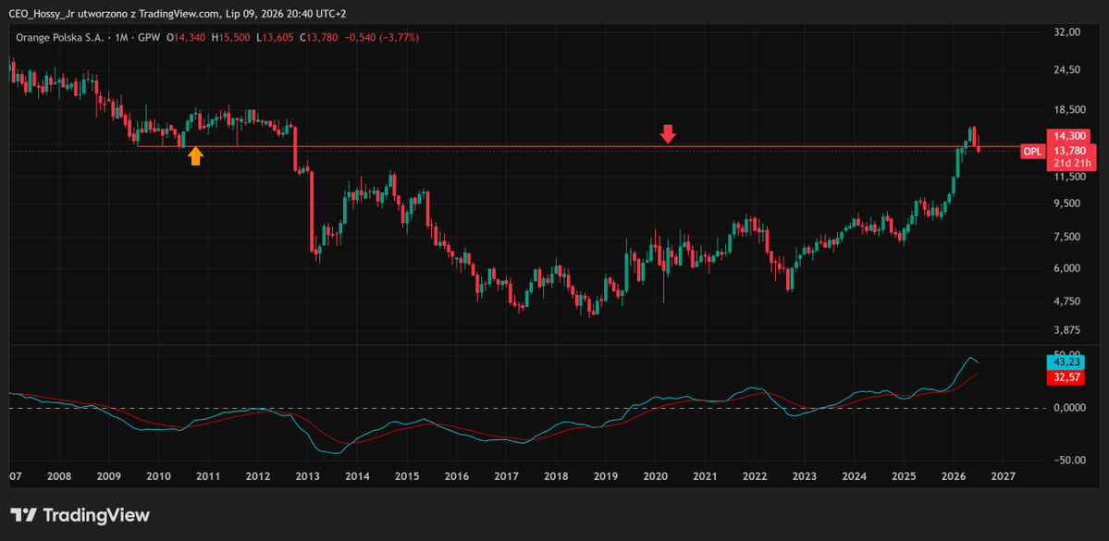Viewport: 1109px width, 541px height.
Task: Click the 3,875 price axis label
Action: click(x=1066, y=329)
